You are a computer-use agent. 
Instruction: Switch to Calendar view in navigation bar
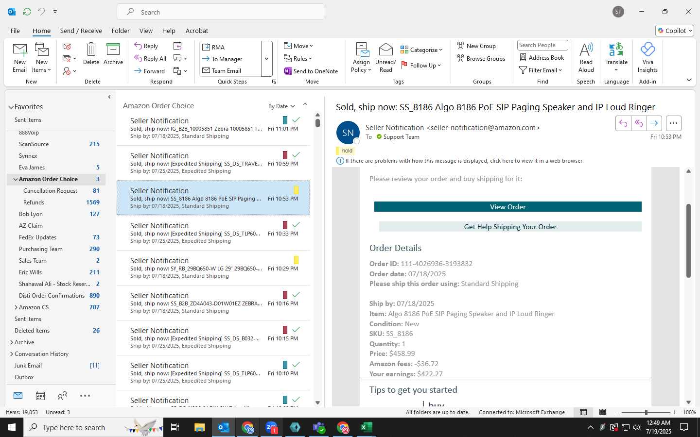40,396
